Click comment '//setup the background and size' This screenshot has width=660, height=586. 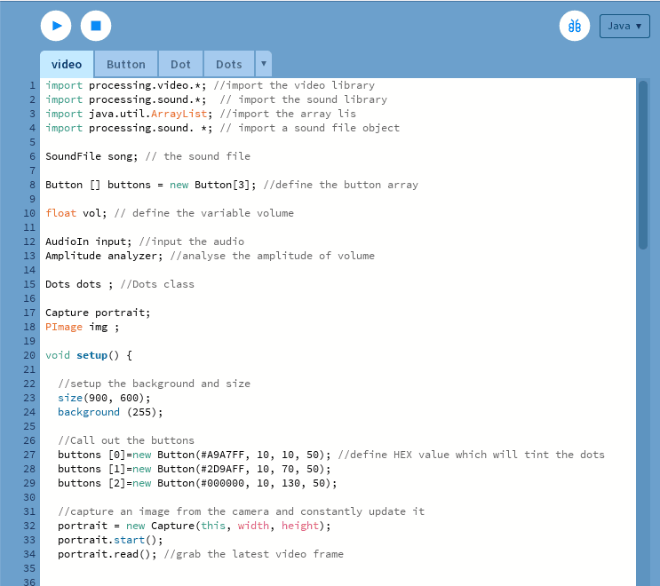click(154, 384)
